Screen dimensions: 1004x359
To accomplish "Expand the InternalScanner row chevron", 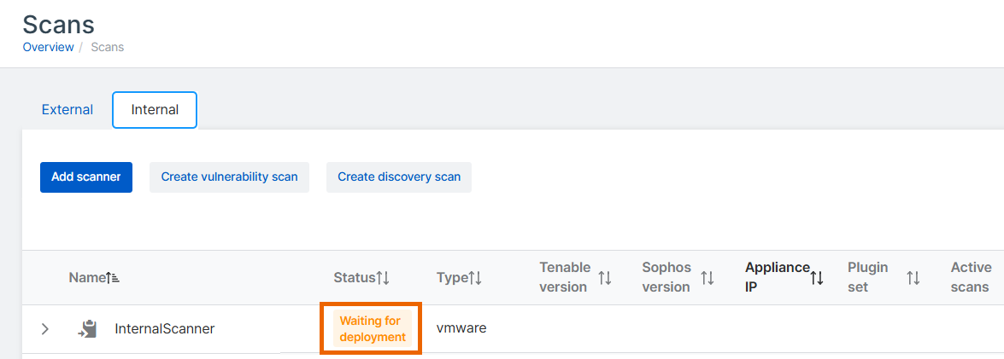I will (x=45, y=328).
